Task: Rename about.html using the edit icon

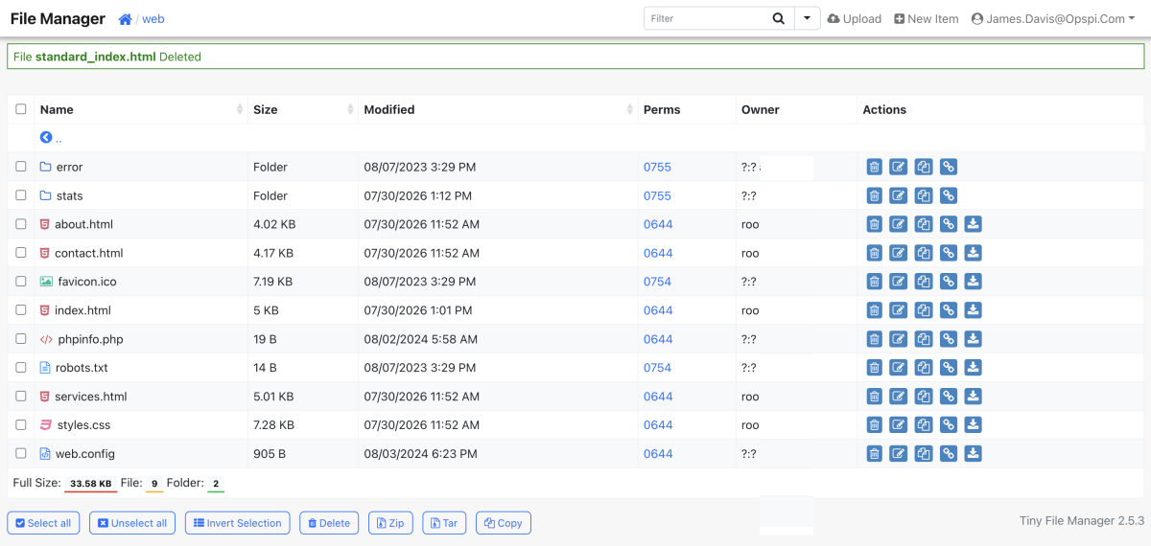Action: coord(899,224)
